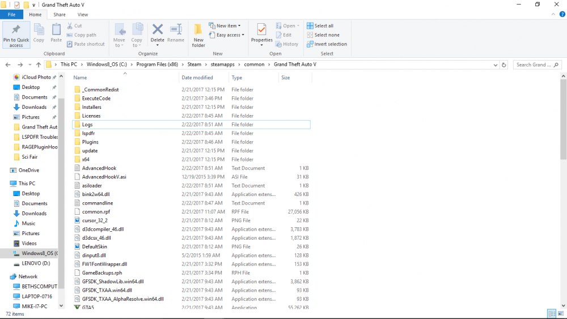Viewport: 567px width, 319px height.
Task: Click the Search Grand Theft Auto box
Action: pyautogui.click(x=536, y=65)
